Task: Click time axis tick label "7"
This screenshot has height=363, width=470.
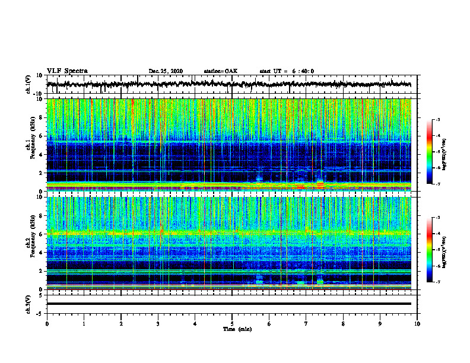Action: point(306,324)
